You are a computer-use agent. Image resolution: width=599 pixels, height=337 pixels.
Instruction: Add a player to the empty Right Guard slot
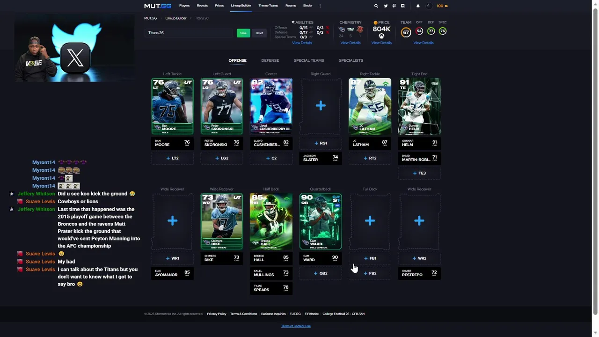click(321, 106)
